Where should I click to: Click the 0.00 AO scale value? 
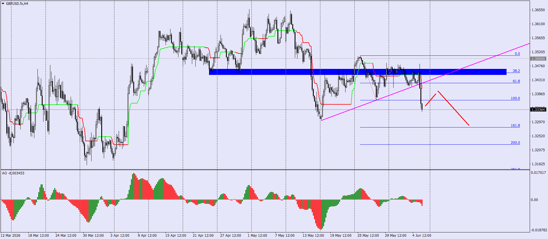click(535, 200)
